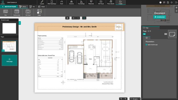Click the teal icon under Page - 1 / 1

click(144, 34)
